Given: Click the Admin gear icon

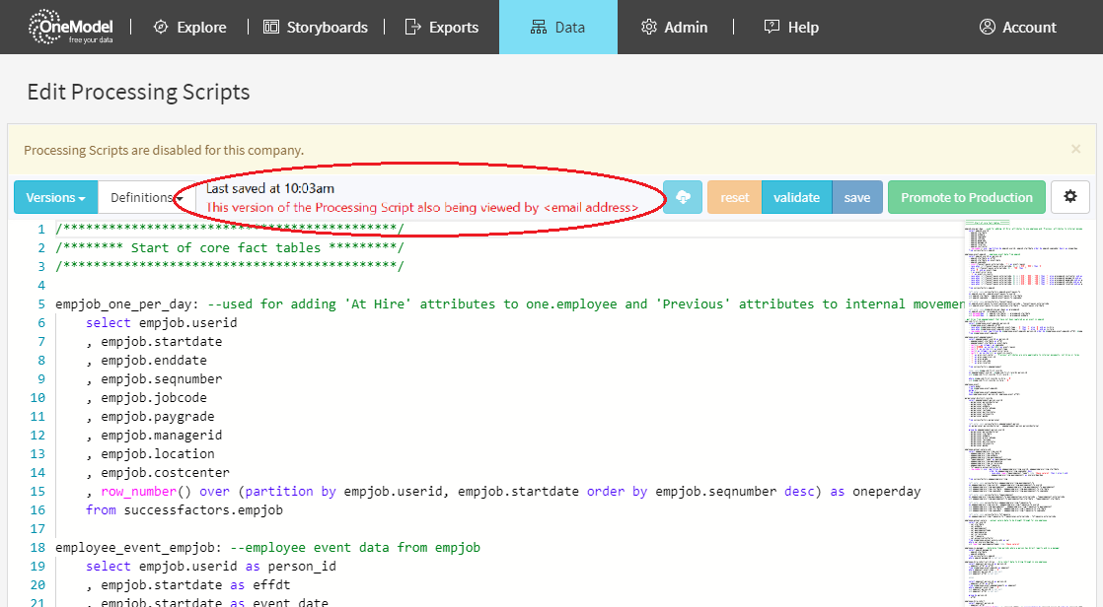Looking at the screenshot, I should point(649,28).
